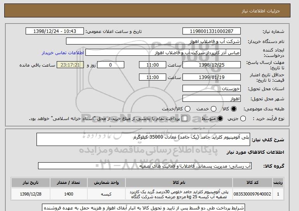Click the buyer name field شرکت آب و فاضلاب اهواز
This screenshot has height=211, width=299.
(x=153, y=41)
